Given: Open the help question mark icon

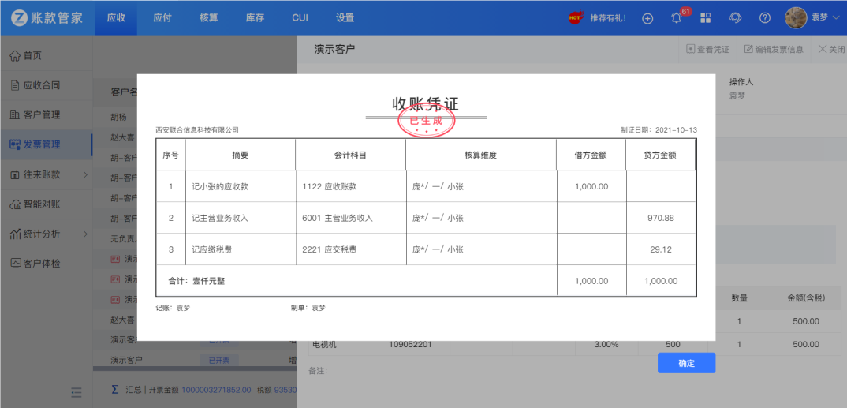Looking at the screenshot, I should tap(764, 18).
